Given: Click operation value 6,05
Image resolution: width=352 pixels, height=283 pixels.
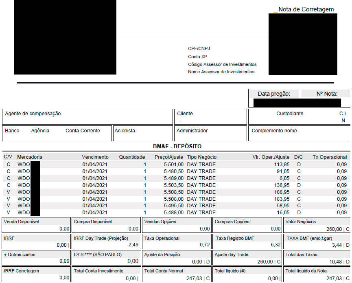Looking at the screenshot, I should pyautogui.click(x=284, y=178).
